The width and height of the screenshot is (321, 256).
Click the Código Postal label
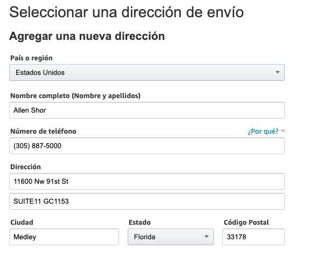(x=246, y=223)
